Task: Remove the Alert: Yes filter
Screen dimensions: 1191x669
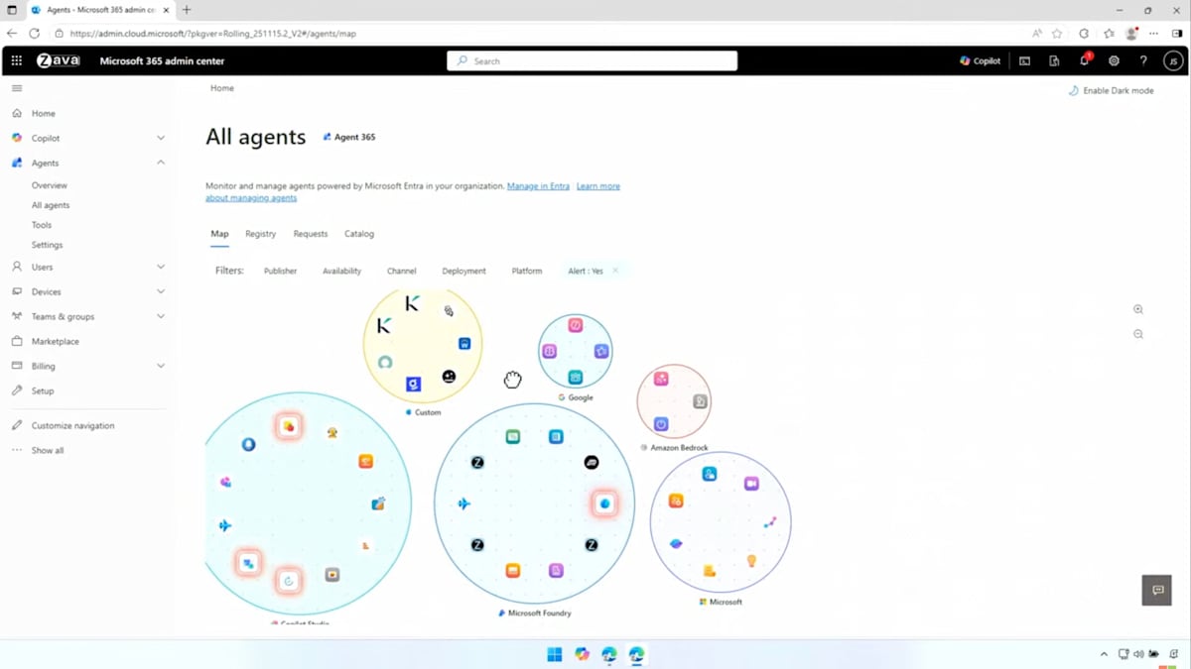Action: pos(615,271)
